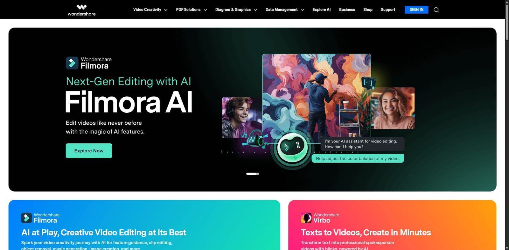Click the Virbo icon in pink card

pos(306,218)
